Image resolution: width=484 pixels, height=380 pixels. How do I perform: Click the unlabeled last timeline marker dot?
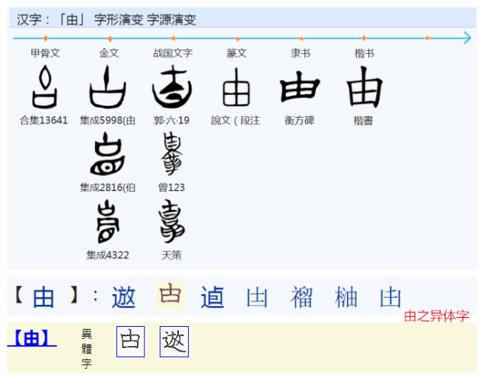pos(428,38)
